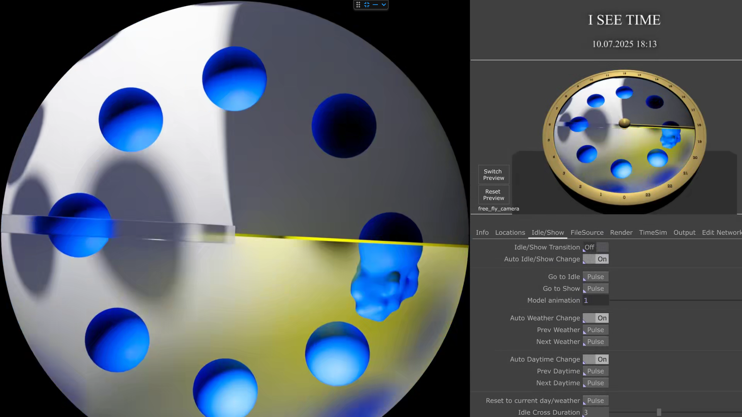Image resolution: width=742 pixels, height=417 pixels.
Task: Open the TimeSim tab
Action: [x=653, y=232]
